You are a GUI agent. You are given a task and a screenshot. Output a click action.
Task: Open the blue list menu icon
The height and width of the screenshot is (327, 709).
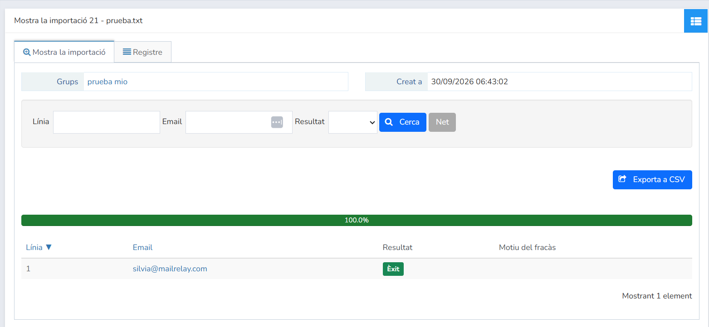pyautogui.click(x=696, y=21)
